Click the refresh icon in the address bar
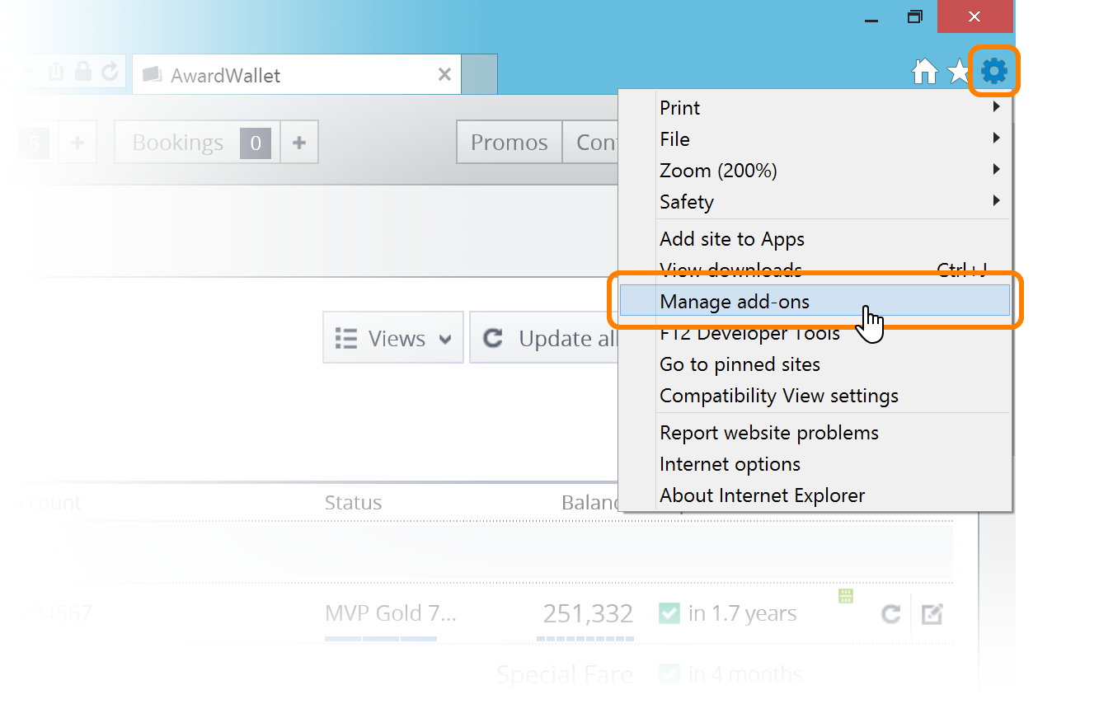 (110, 72)
